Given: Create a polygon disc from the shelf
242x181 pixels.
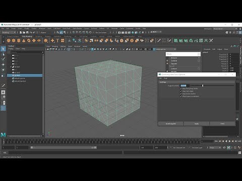Looking at the screenshot, I should (x=39, y=40).
